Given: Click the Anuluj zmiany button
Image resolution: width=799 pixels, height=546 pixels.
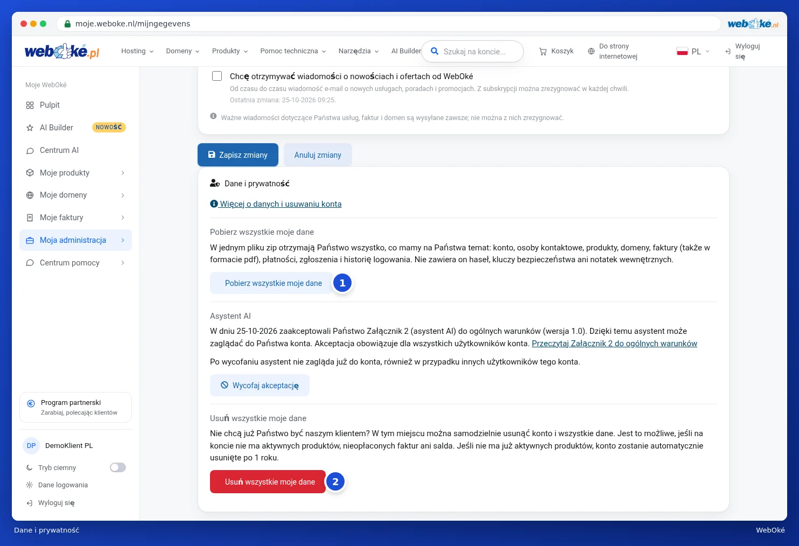Looking at the screenshot, I should [x=318, y=155].
